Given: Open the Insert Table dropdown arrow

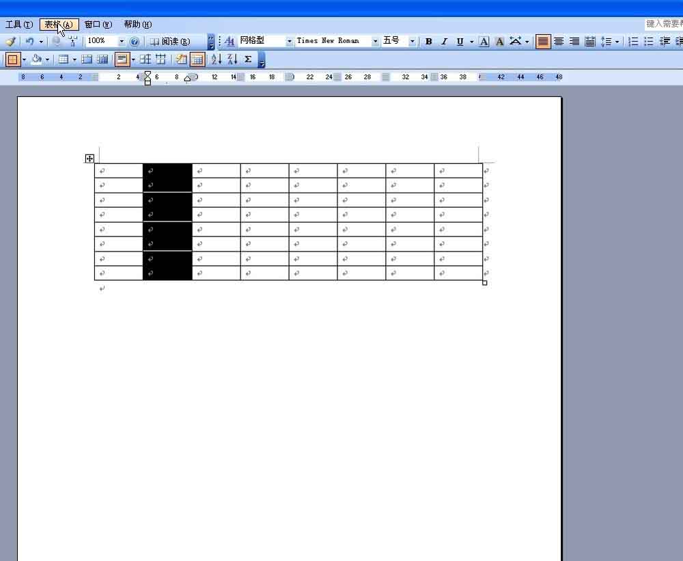Looking at the screenshot, I should pyautogui.click(x=74, y=59).
